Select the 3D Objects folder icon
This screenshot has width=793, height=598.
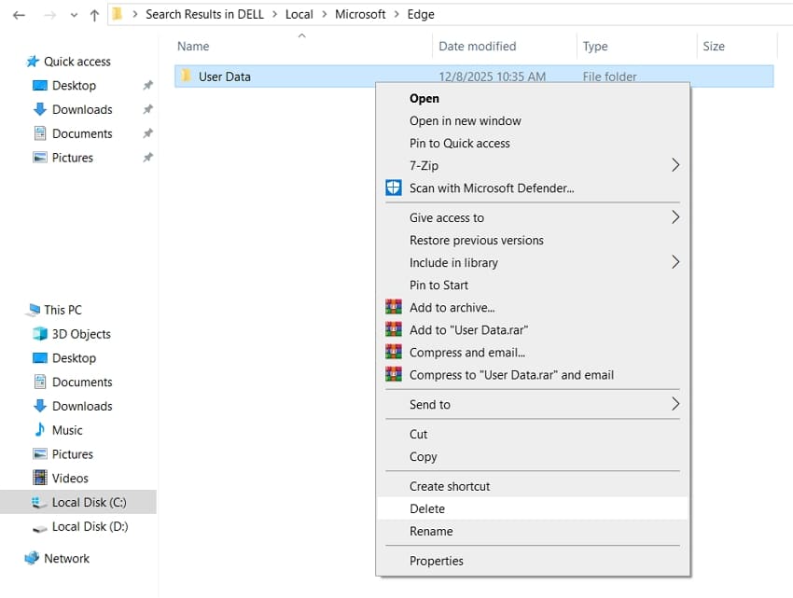(x=40, y=334)
